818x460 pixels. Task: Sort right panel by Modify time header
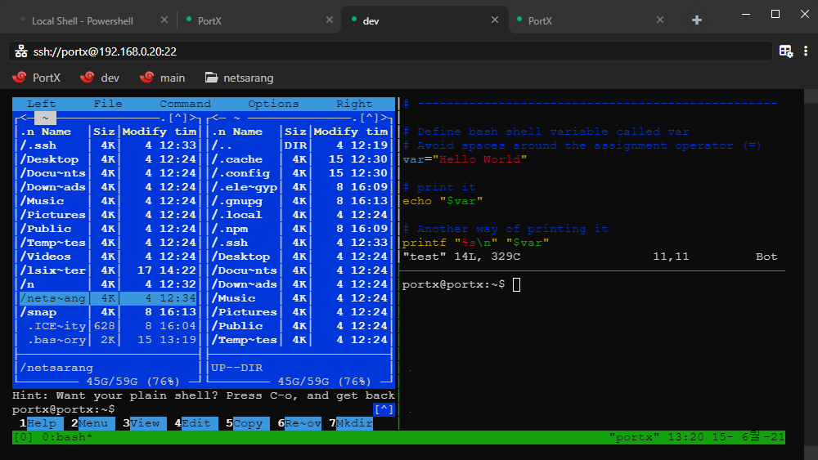click(x=351, y=132)
